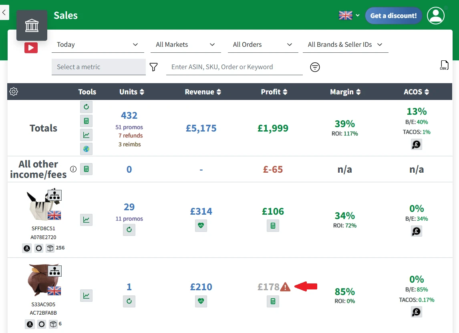Open chart icon for product S33AC9D5
The image size is (459, 333).
[x=87, y=295]
